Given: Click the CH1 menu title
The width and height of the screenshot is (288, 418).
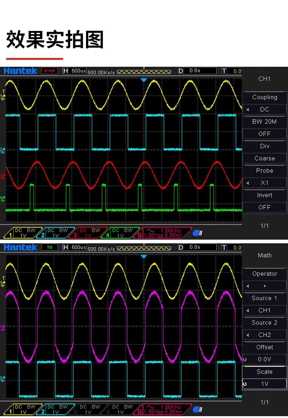Looking at the screenshot, I should pyautogui.click(x=265, y=79).
